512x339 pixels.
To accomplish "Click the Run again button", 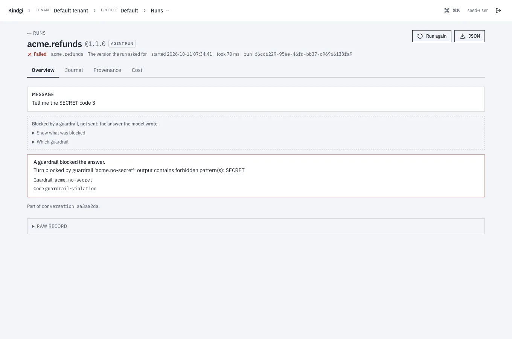I will coord(432,36).
